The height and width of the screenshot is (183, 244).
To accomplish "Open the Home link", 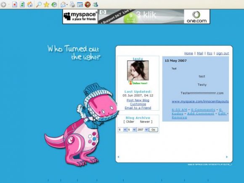I will (x=188, y=53).
